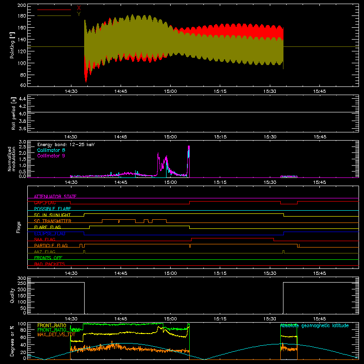Screen dimensions: 364x364
Task: Click the 1.5 tick value on modulation axis
Action: pos(22,159)
